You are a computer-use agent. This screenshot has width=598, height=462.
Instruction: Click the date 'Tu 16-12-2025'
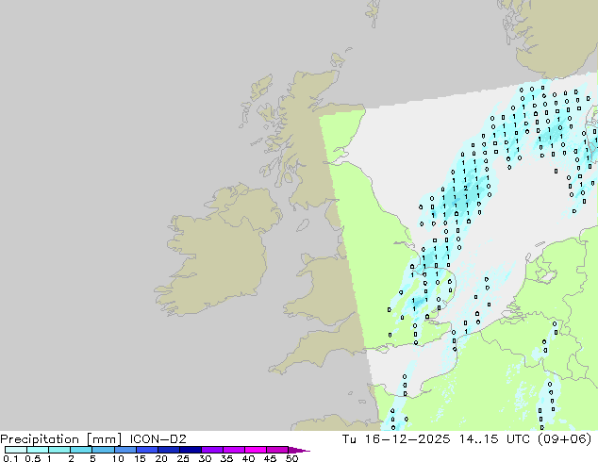396,439
